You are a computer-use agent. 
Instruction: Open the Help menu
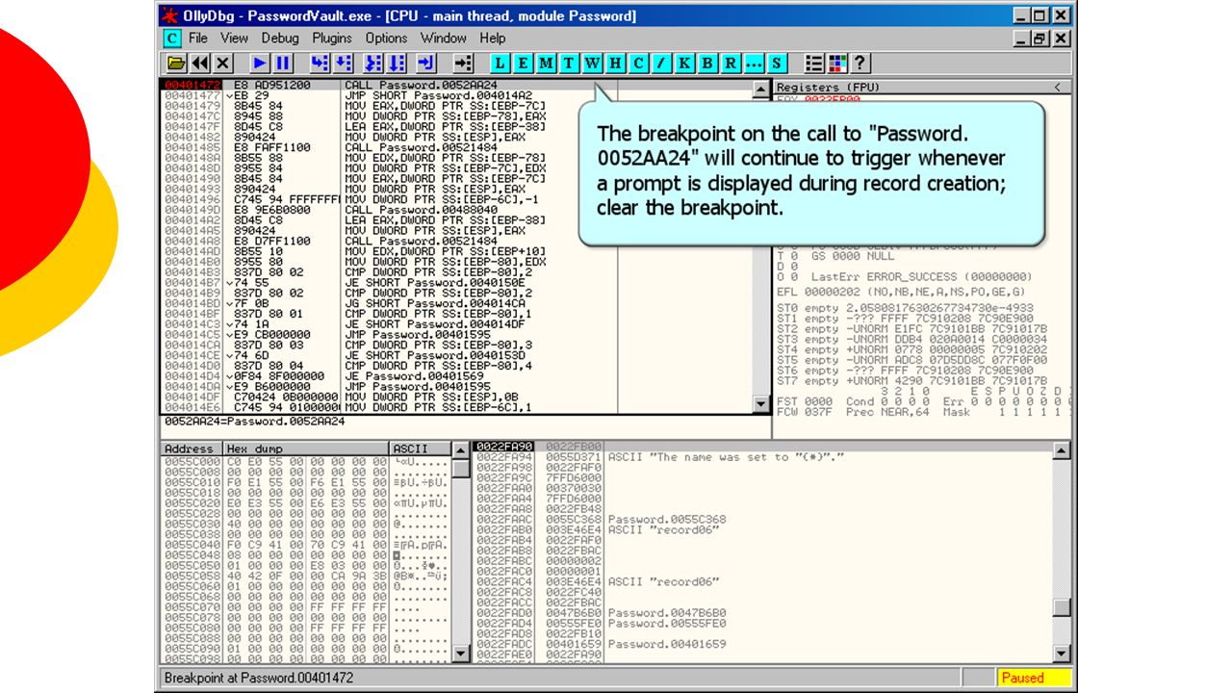click(493, 38)
